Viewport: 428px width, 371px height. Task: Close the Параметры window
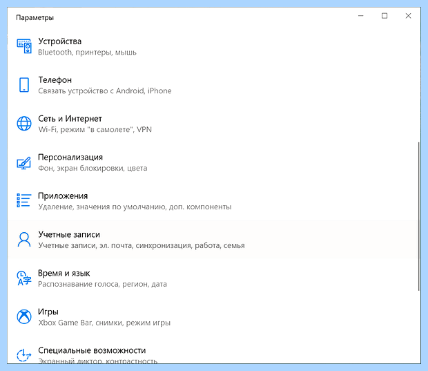(408, 16)
